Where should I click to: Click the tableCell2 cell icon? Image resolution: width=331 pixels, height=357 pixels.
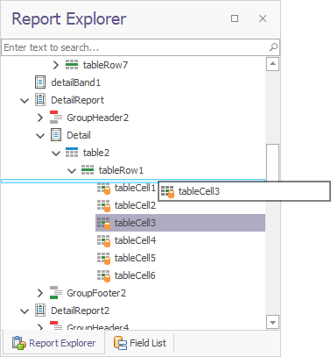click(103, 206)
